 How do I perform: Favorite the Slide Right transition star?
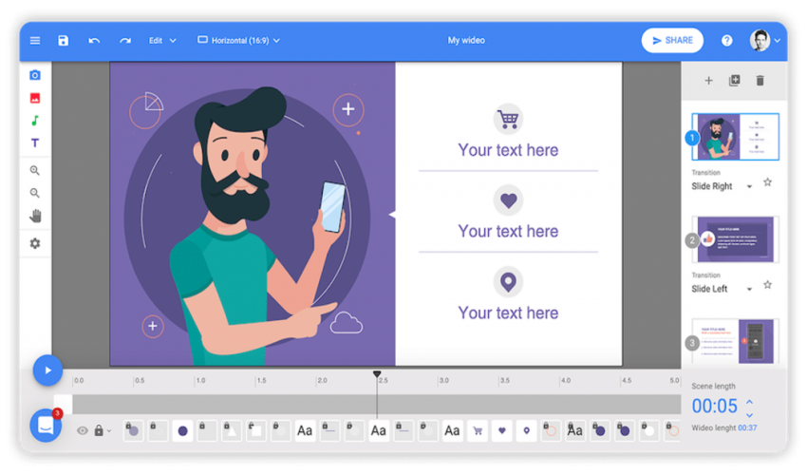pos(767,181)
